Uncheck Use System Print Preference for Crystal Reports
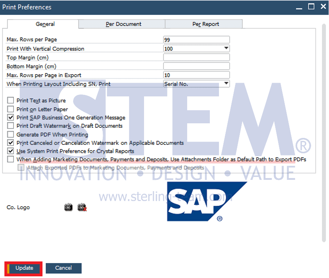Viewport: 329px width, 278px height. tap(11, 151)
